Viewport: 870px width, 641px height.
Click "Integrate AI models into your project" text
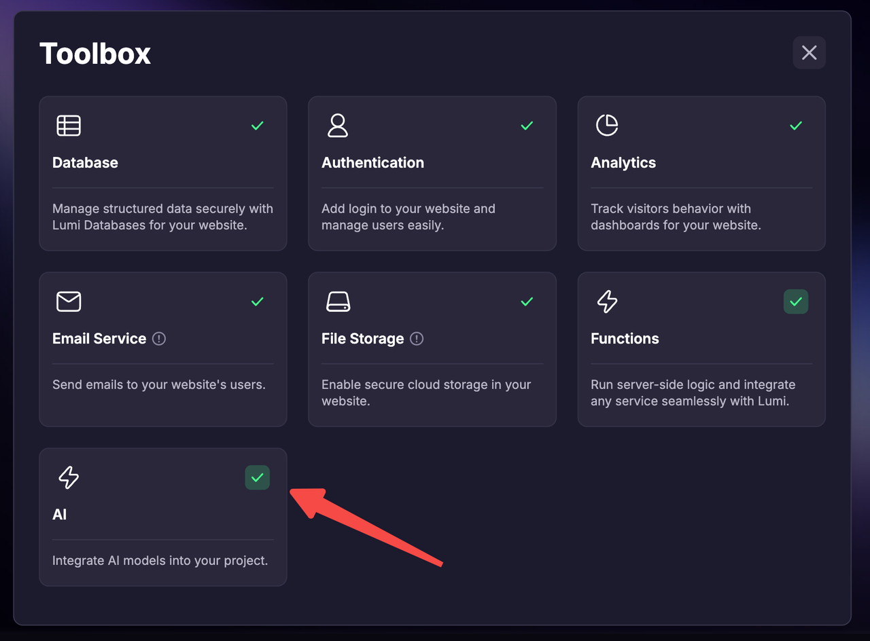(160, 561)
